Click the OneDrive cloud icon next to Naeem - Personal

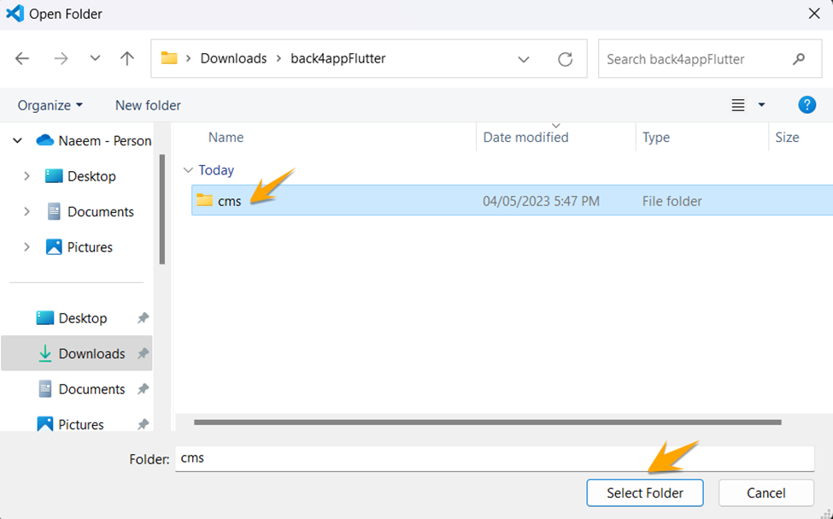point(47,140)
